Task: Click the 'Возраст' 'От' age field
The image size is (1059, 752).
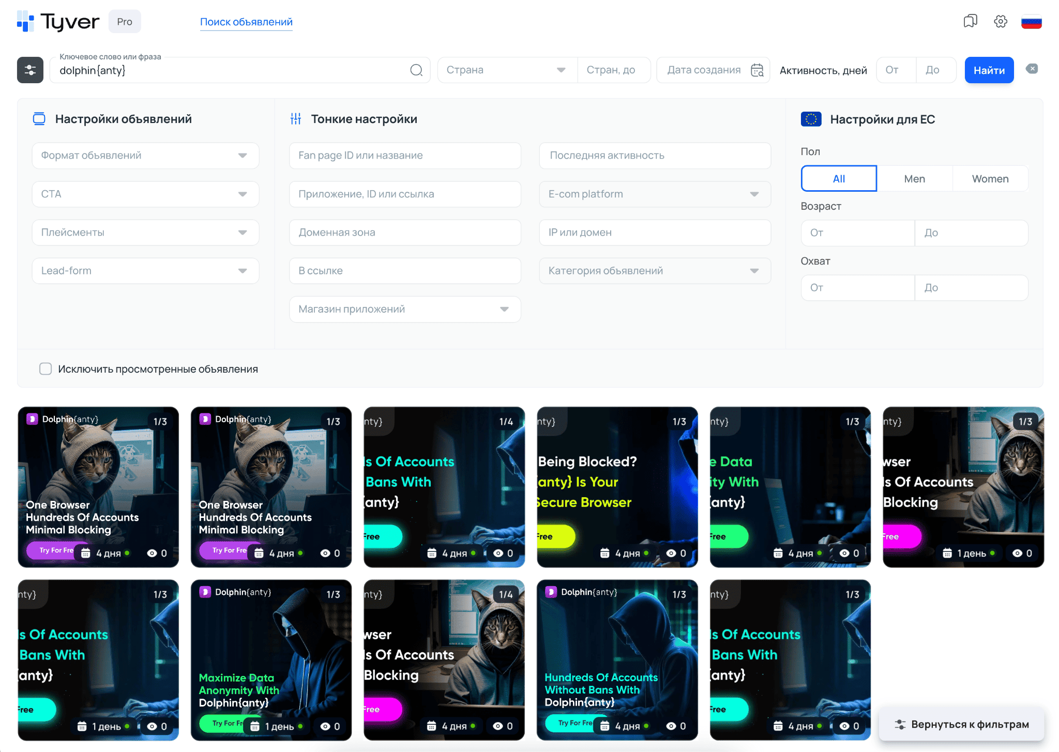Action: point(857,233)
